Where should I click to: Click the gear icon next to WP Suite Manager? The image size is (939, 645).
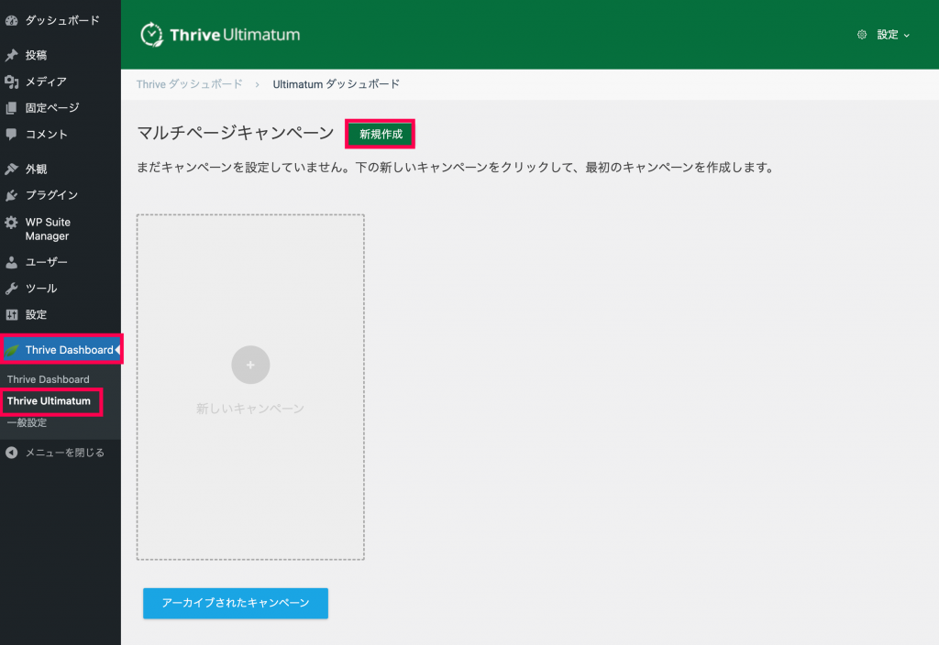[11, 223]
